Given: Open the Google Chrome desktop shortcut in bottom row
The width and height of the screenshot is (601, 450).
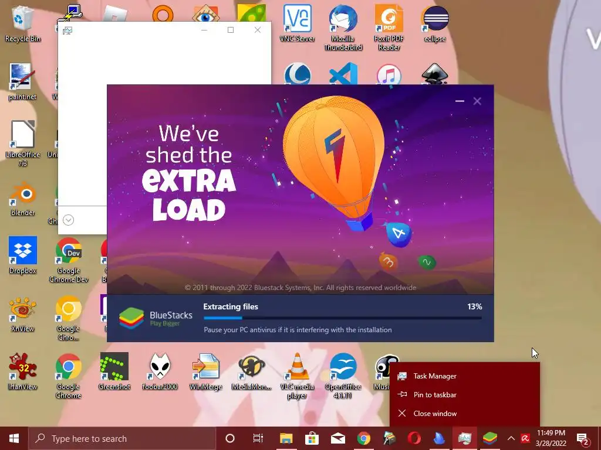Looking at the screenshot, I should (x=69, y=377).
